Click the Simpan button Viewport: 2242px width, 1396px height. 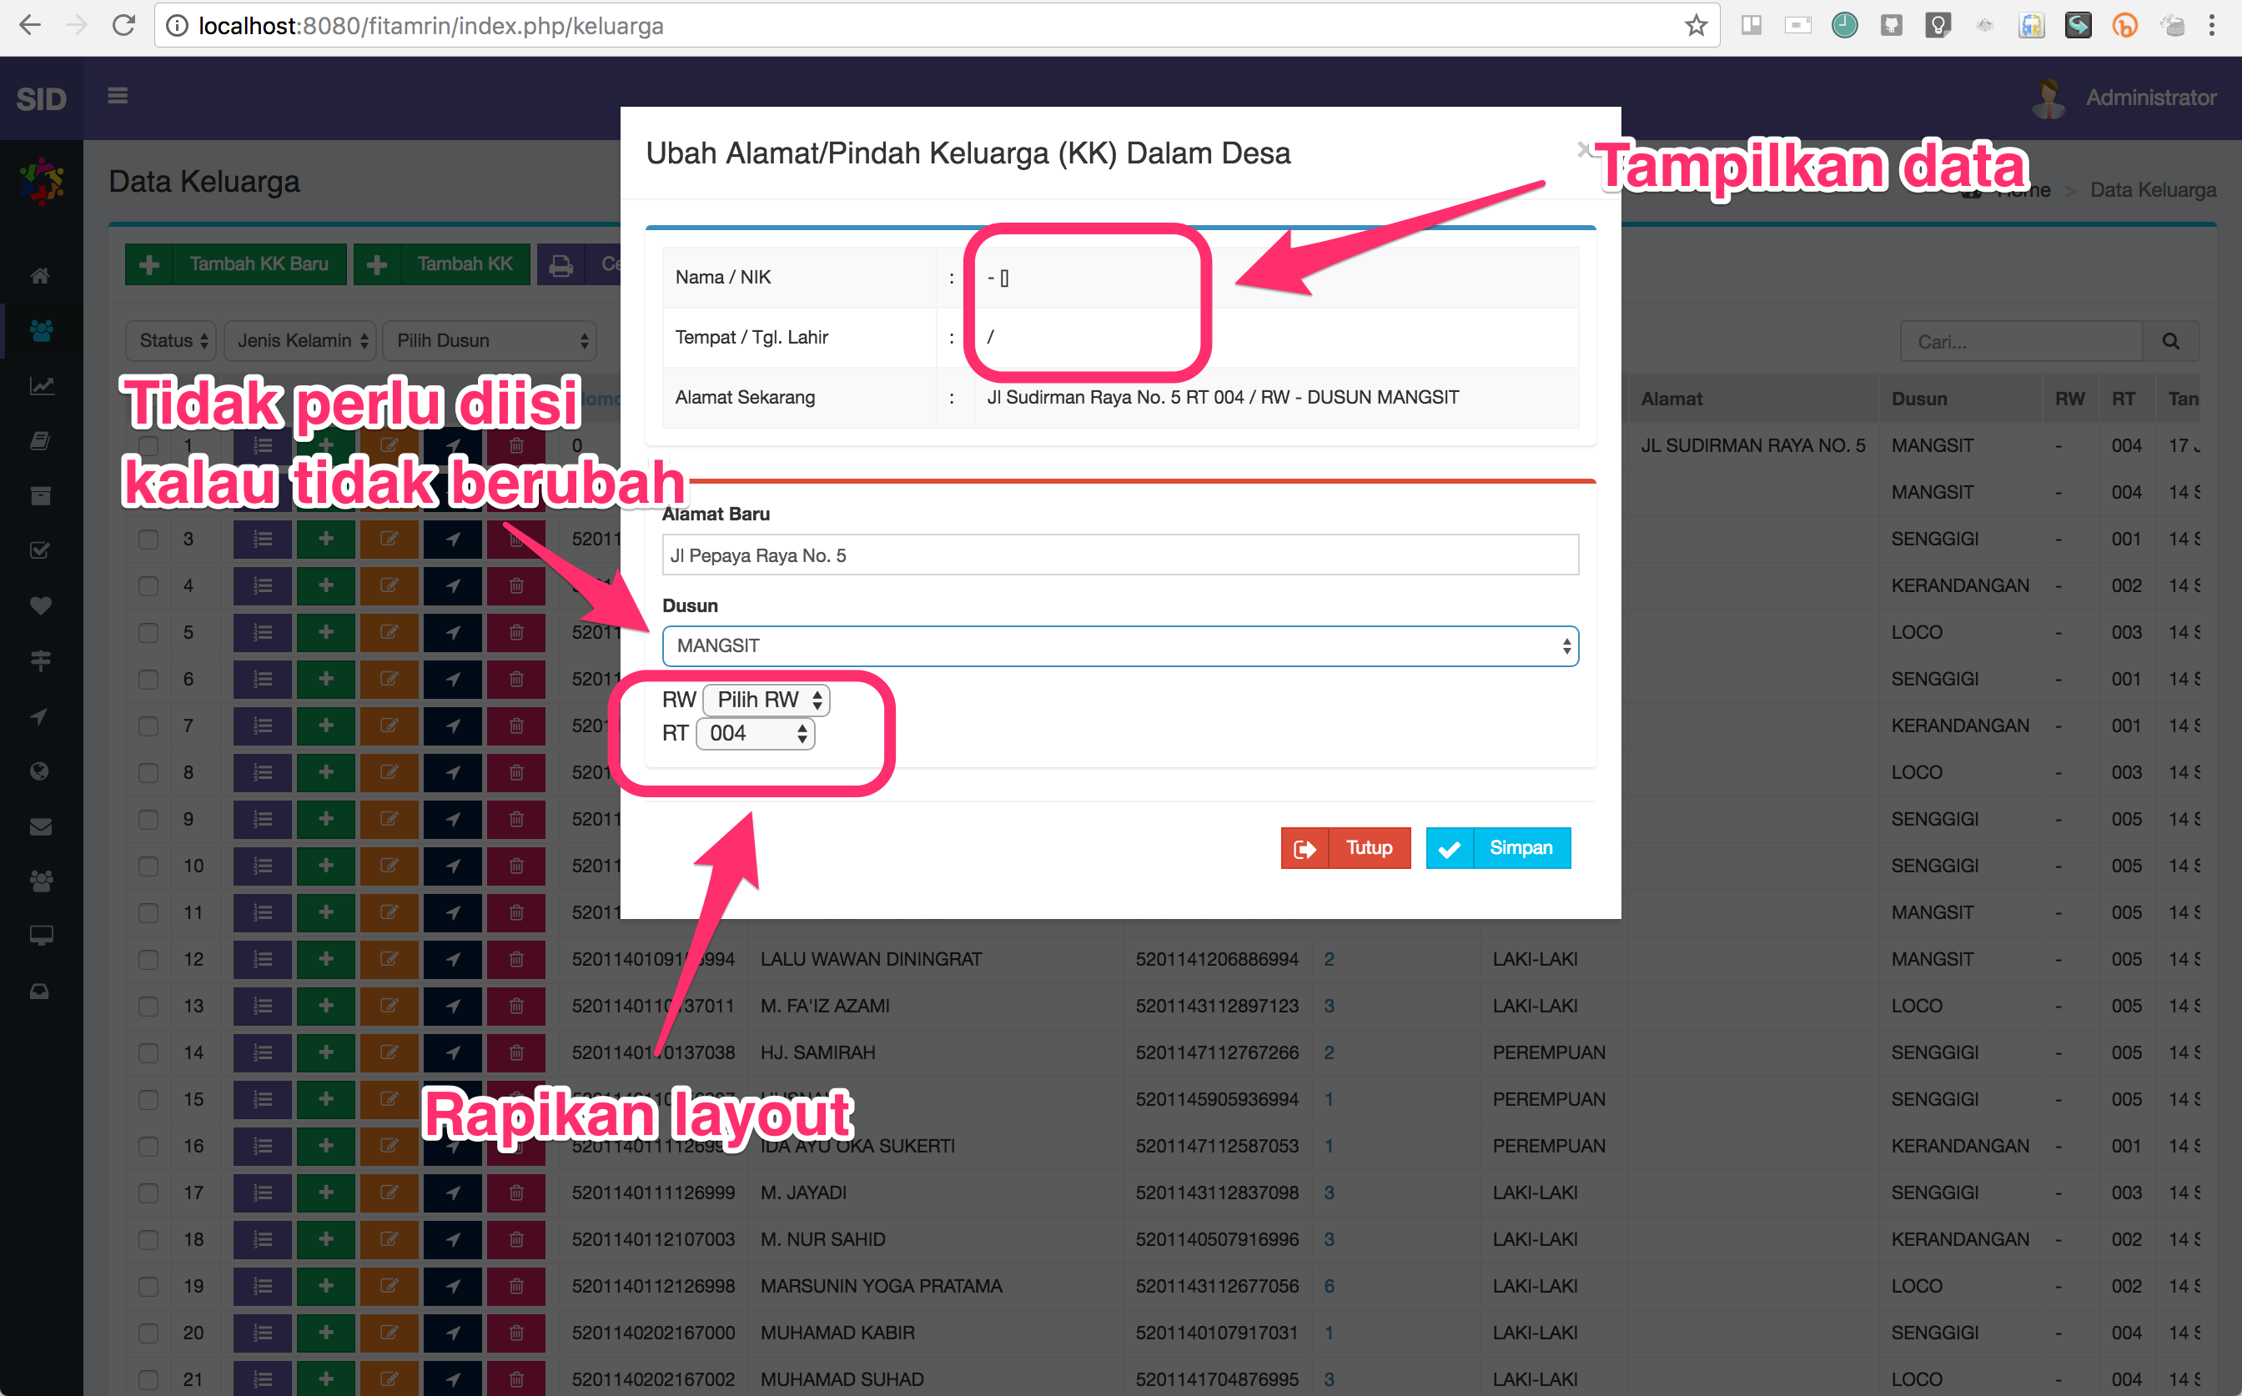tap(1498, 847)
